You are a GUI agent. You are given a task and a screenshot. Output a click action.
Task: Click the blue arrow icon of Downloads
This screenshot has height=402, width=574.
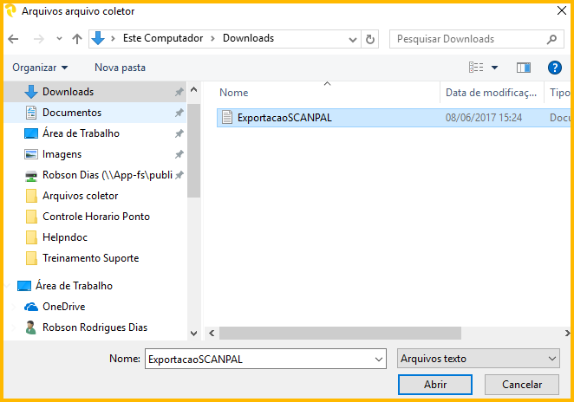(x=31, y=92)
